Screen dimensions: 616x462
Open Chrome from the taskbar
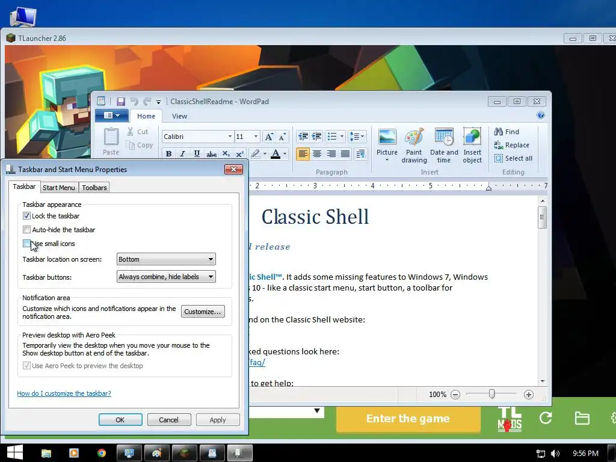pyautogui.click(x=102, y=453)
